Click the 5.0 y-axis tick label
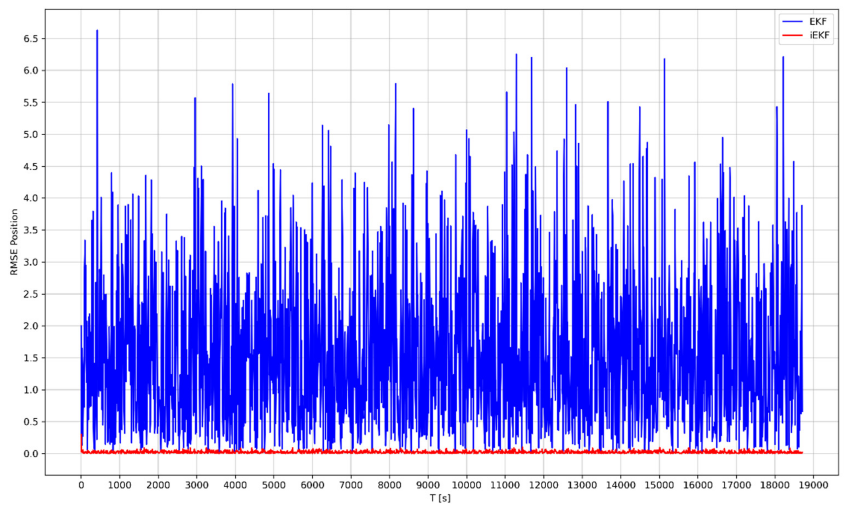 pos(30,134)
